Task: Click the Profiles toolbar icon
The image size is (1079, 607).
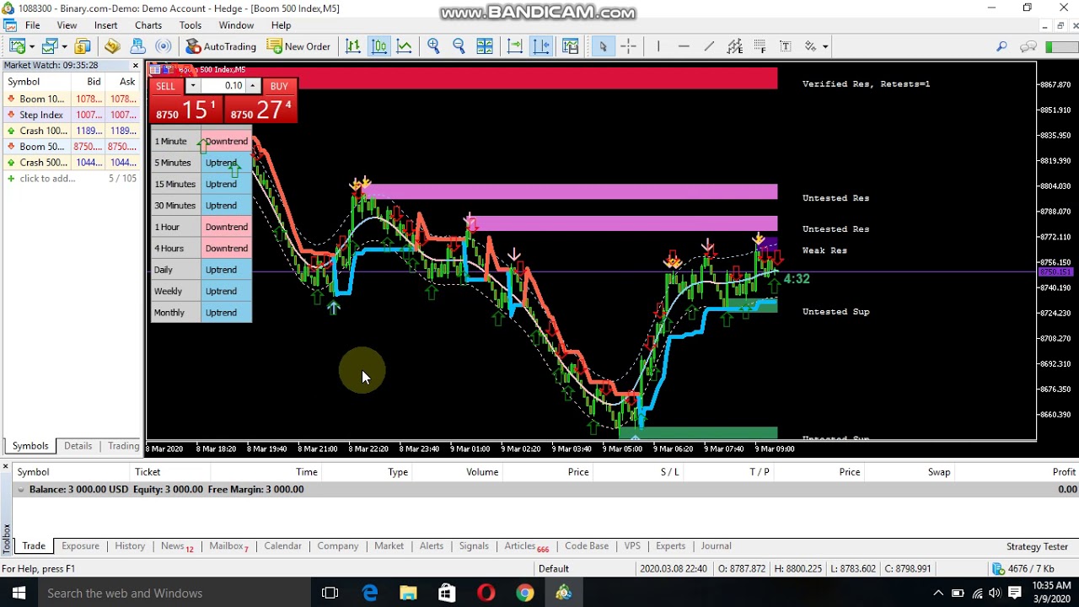Action: [49, 46]
